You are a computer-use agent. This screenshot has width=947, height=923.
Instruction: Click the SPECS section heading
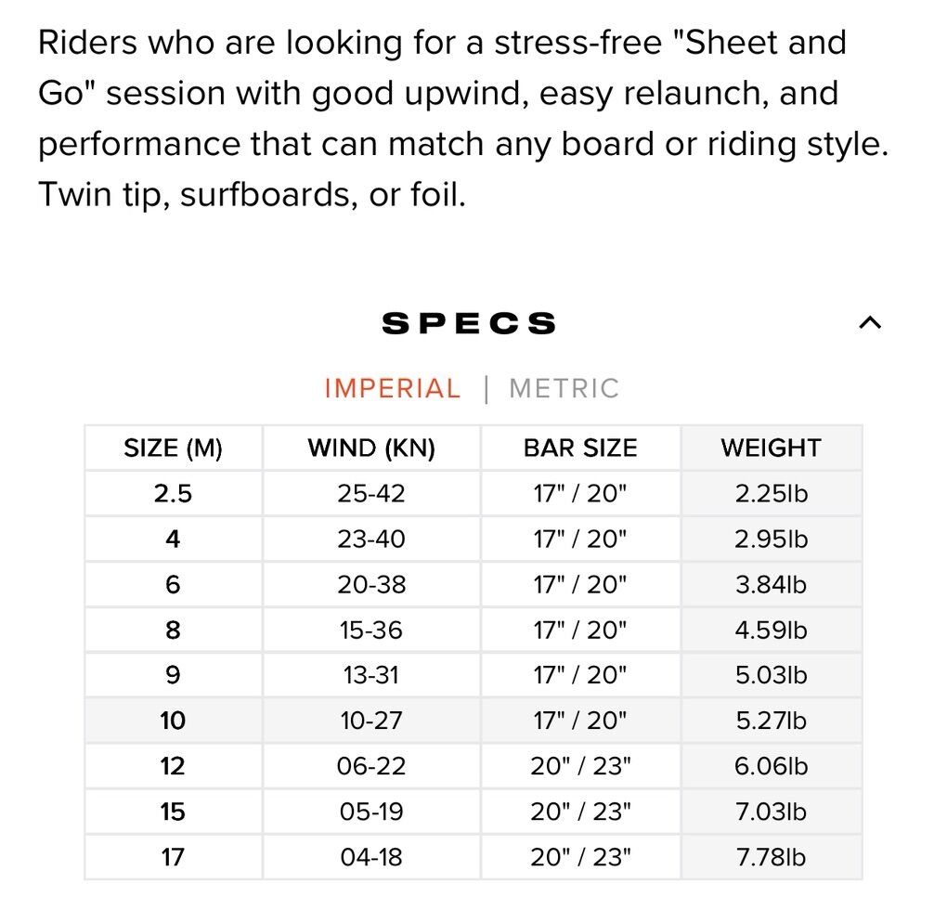coord(469,323)
